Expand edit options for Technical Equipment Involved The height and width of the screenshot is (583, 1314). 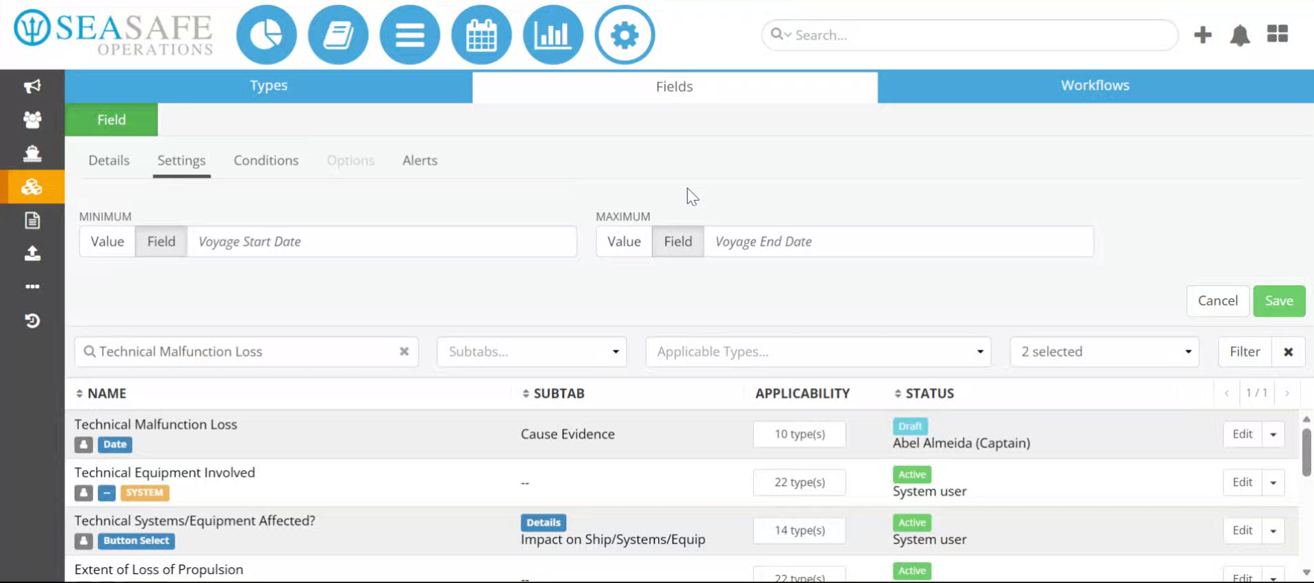point(1273,482)
